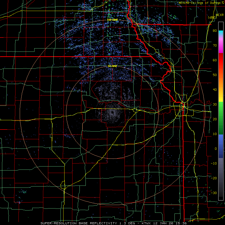The width and height of the screenshot is (225, 225).
Task: Click the 30 value on dBZ scale
Action: coord(215,104)
